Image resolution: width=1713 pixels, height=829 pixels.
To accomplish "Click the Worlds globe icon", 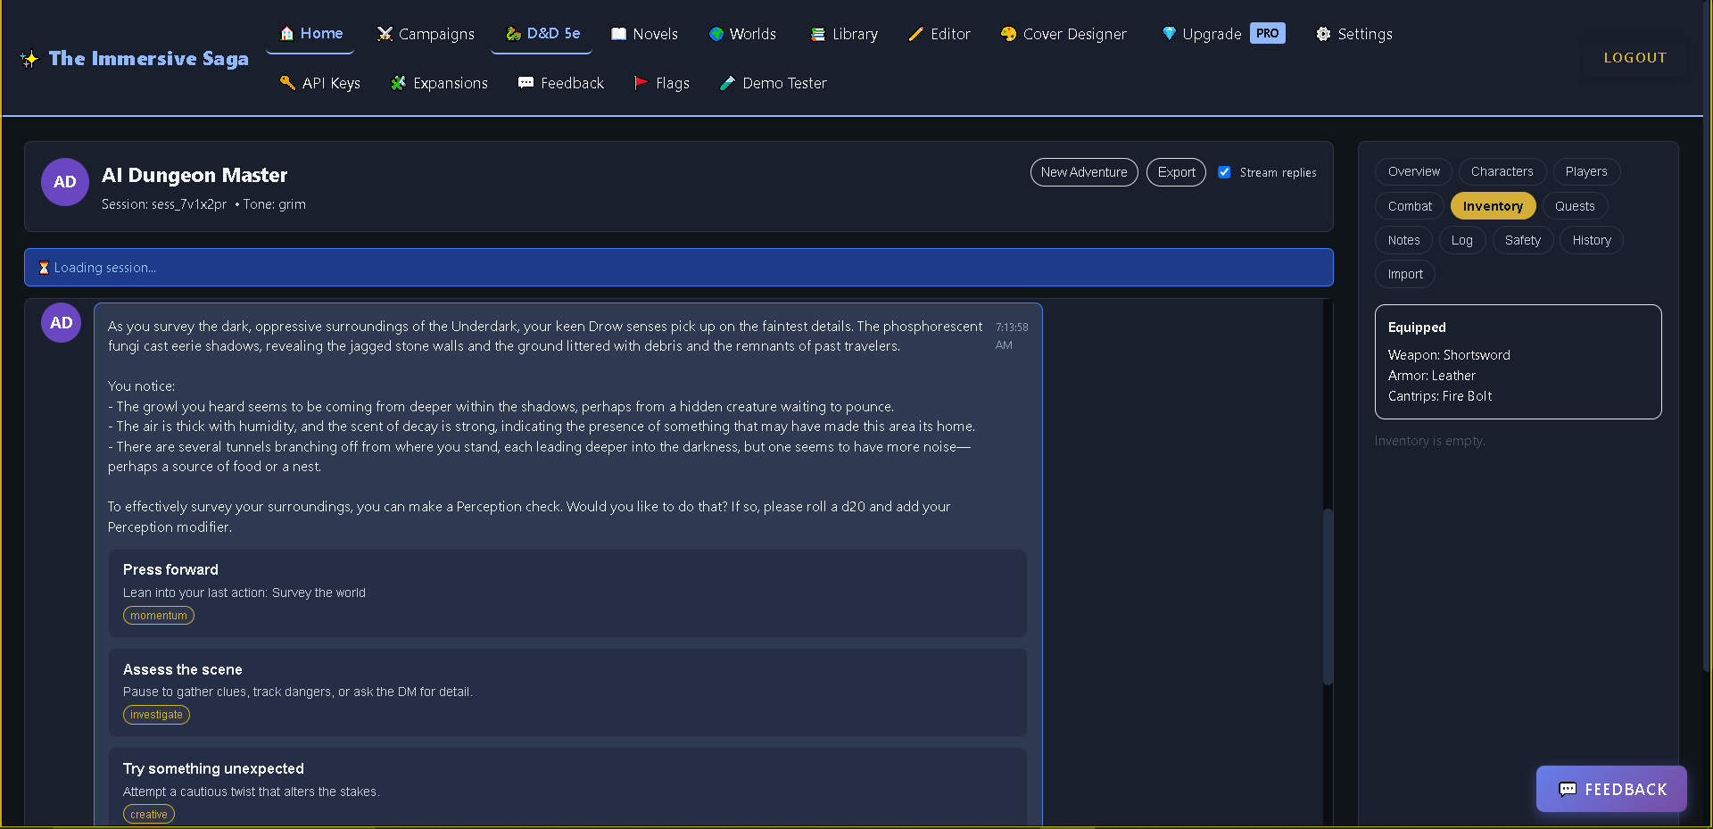I will click(716, 34).
